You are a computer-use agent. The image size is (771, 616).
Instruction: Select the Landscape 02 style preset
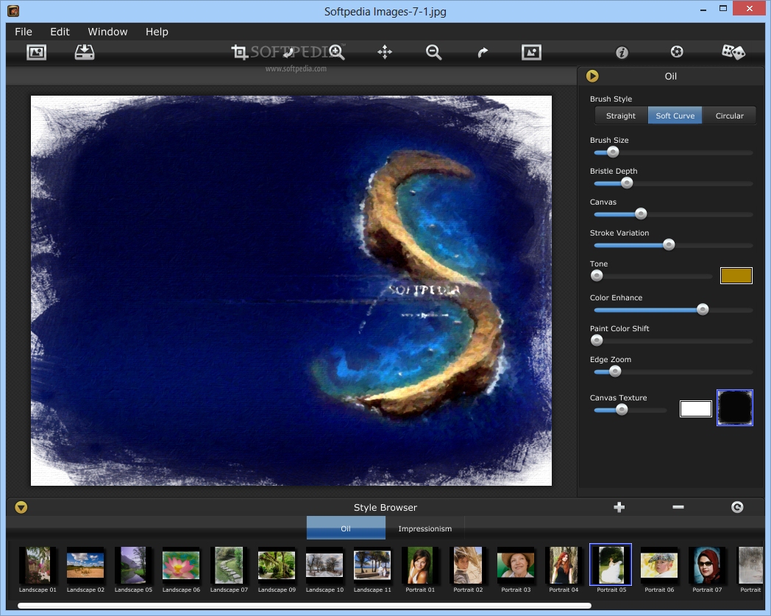tap(85, 569)
